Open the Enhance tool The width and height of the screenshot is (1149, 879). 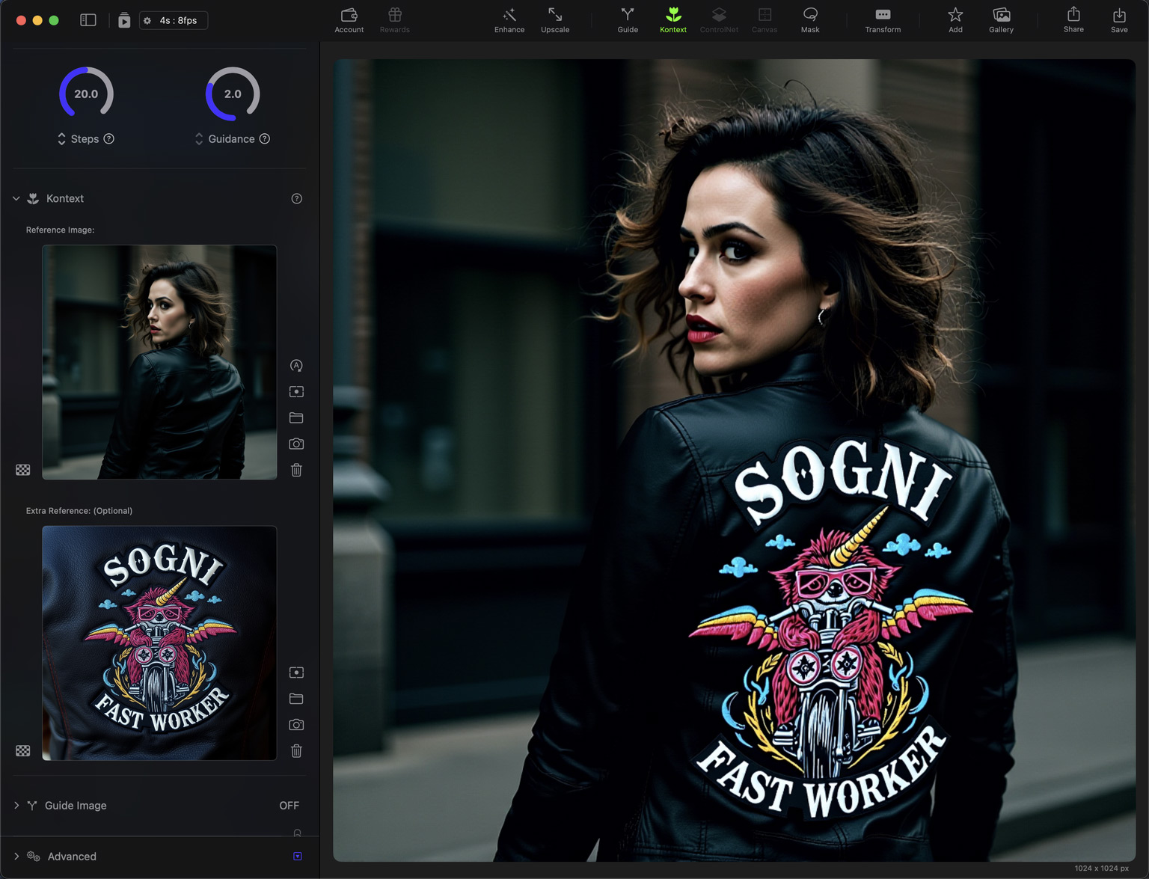click(509, 20)
